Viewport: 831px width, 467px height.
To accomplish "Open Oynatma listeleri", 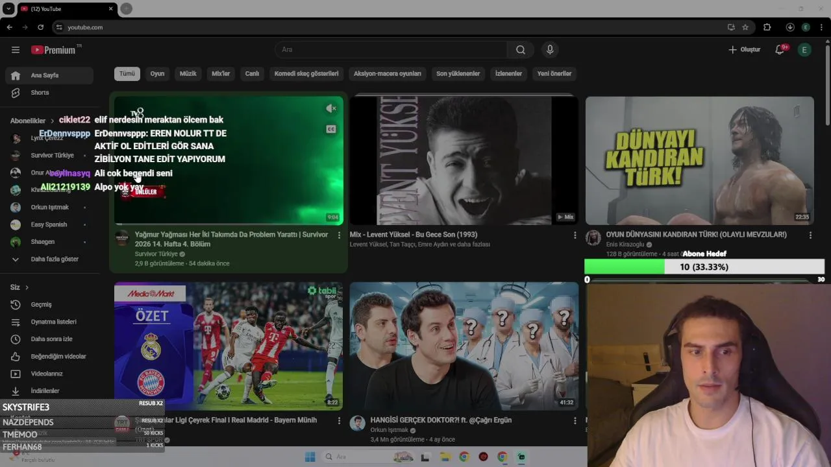I will pyautogui.click(x=49, y=322).
